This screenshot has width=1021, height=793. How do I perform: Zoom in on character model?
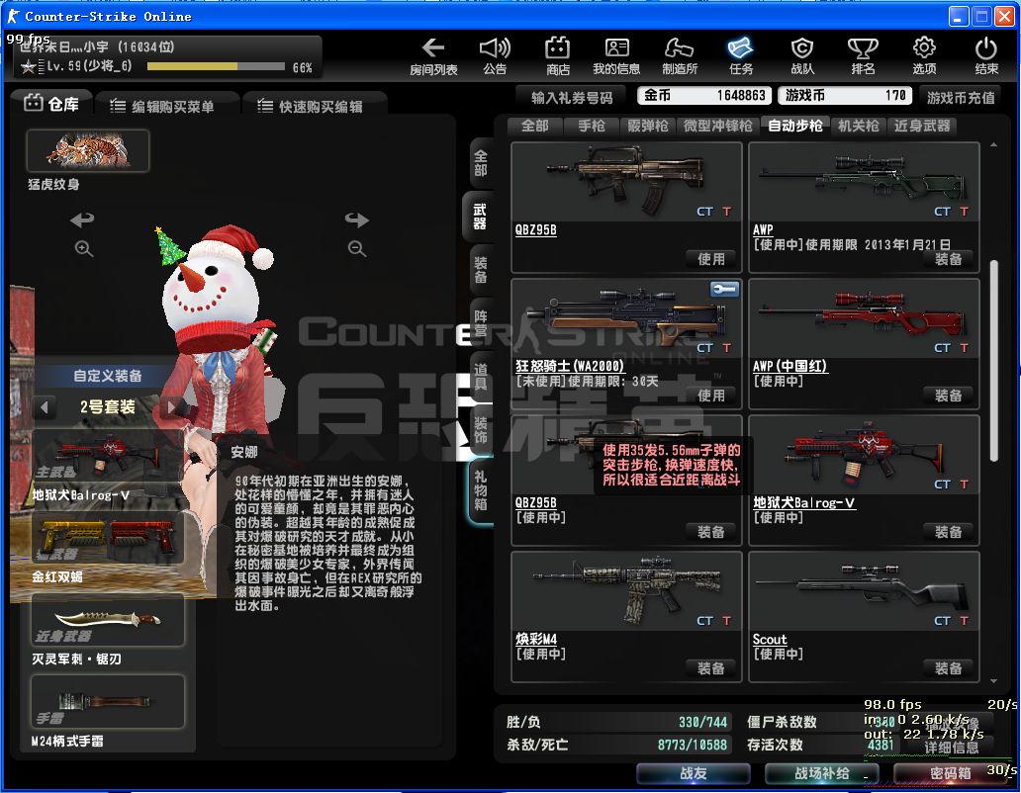84,248
